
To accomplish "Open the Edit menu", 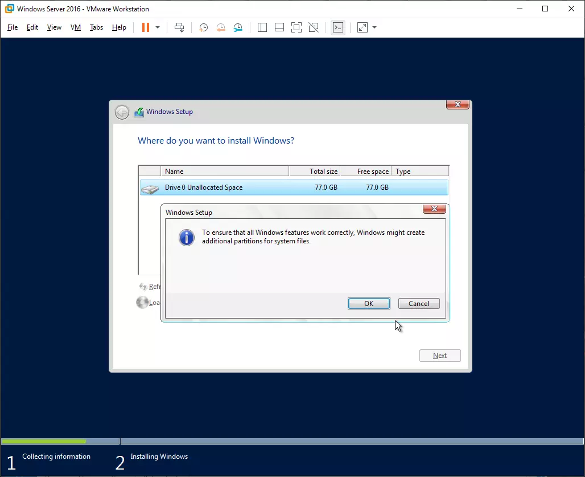I will click(32, 27).
